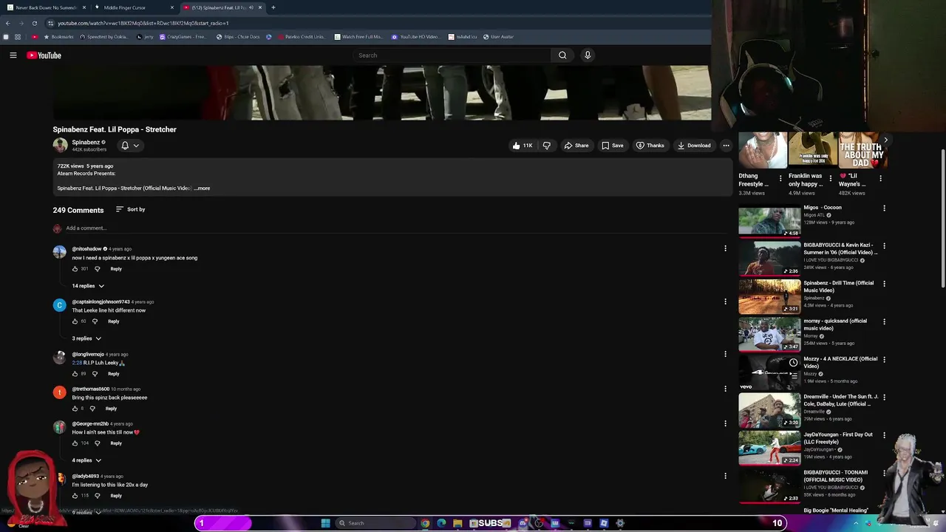The width and height of the screenshot is (946, 532).
Task: Download the video
Action: click(x=694, y=146)
